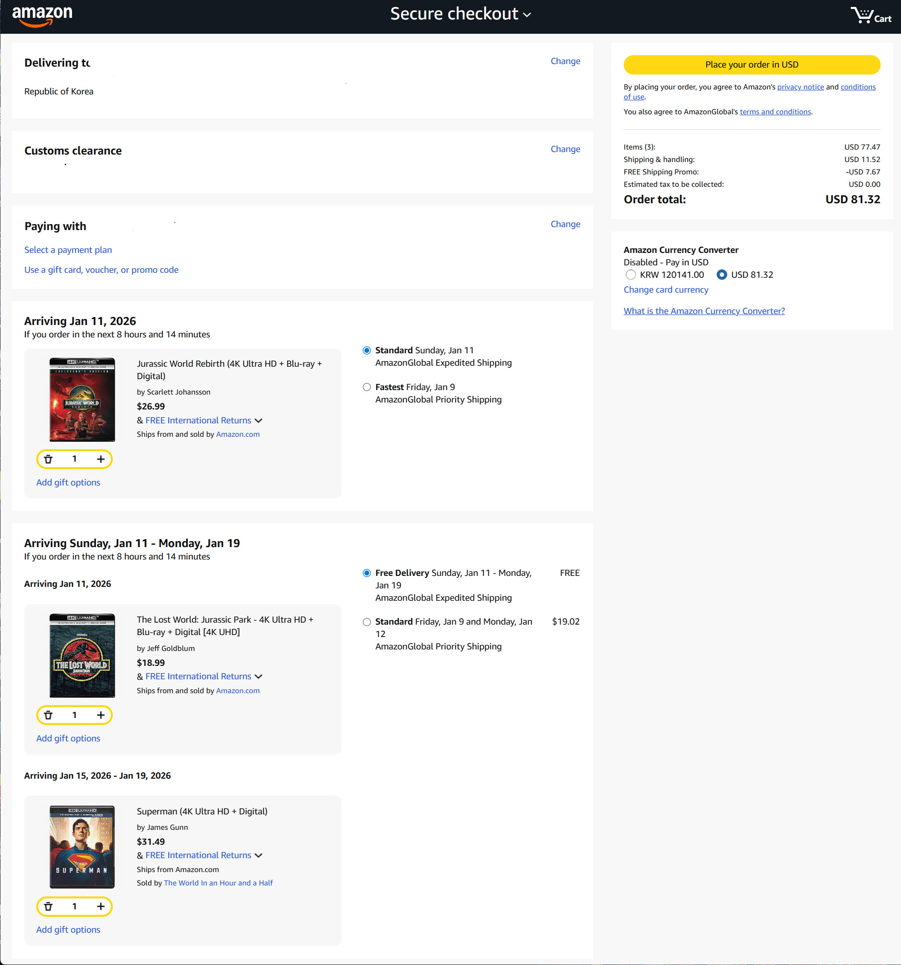901x965 pixels.
Task: Expand Superman returns details chevron
Action: pyautogui.click(x=258, y=856)
